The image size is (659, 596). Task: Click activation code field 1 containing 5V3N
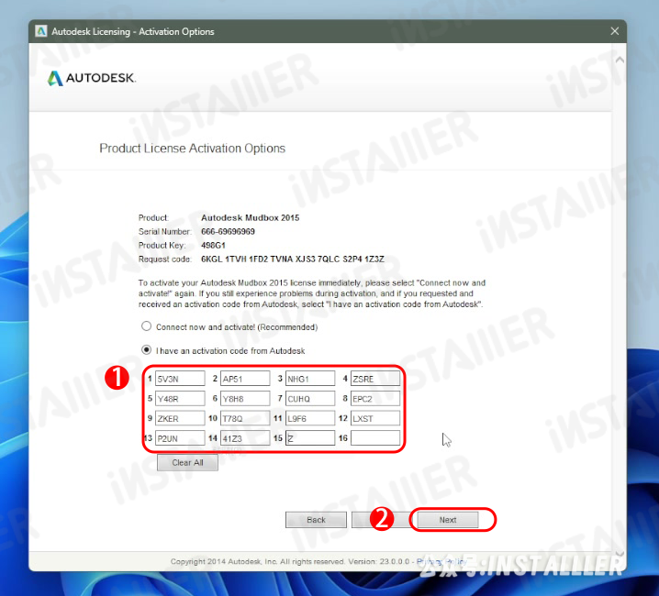point(180,379)
